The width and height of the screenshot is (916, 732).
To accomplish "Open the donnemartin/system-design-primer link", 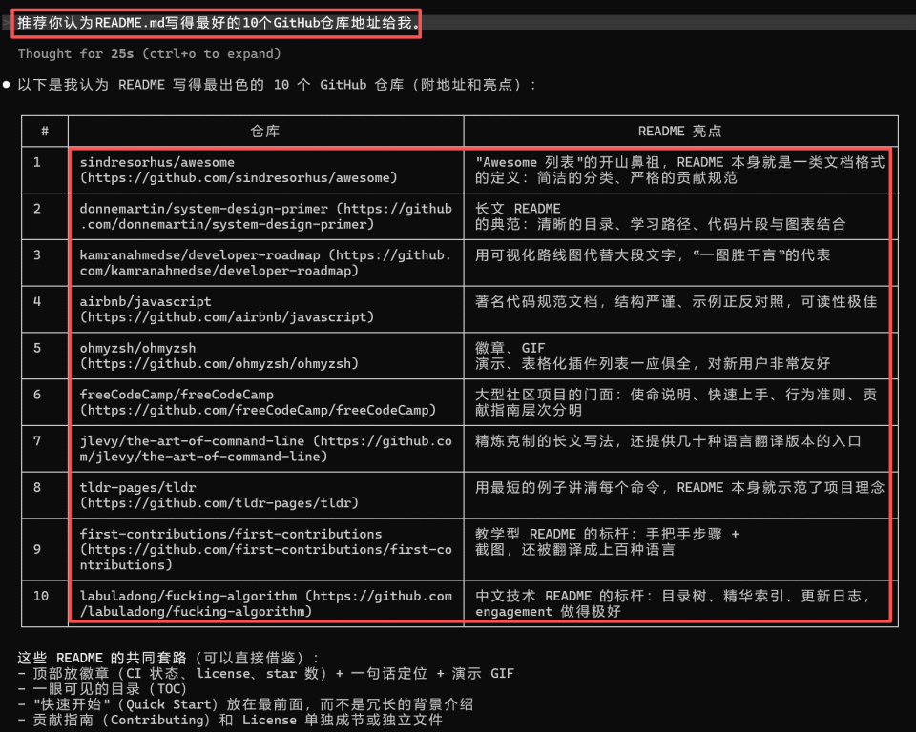I will coord(266,216).
